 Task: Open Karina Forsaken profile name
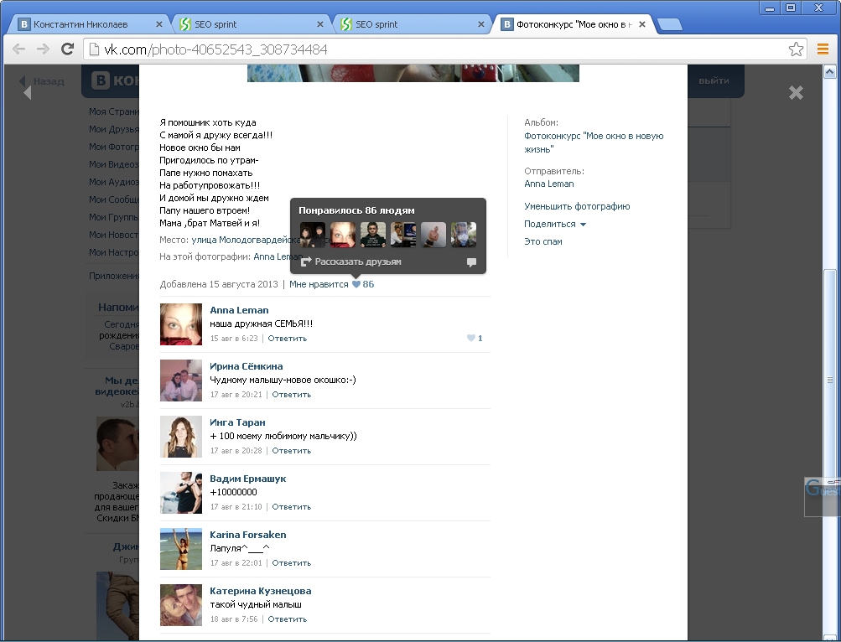click(248, 535)
